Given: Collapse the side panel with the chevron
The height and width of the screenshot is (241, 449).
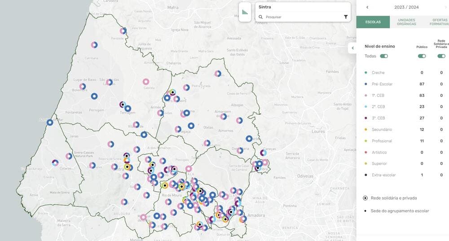Looking at the screenshot, I should pyautogui.click(x=353, y=48).
